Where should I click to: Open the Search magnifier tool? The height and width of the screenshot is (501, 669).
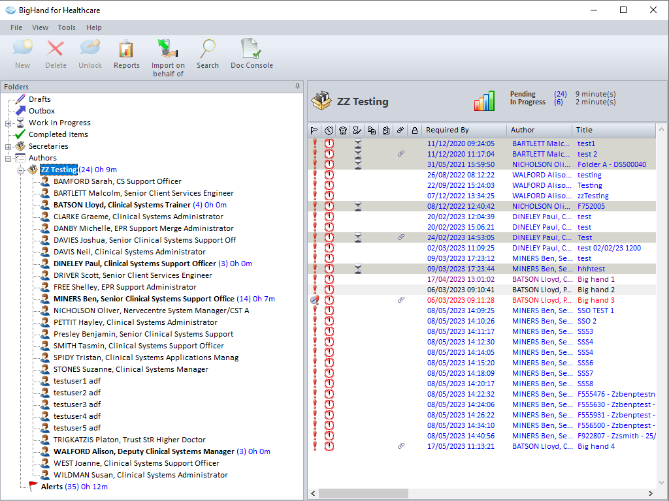tap(208, 48)
